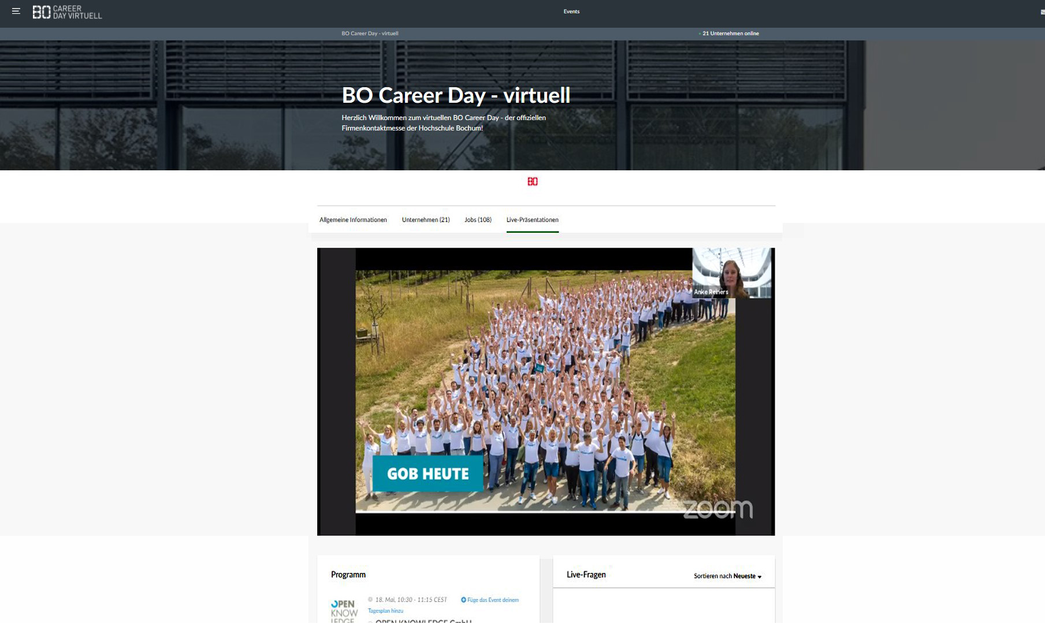1045x623 pixels.
Task: Open the Sortieren nach Neueste dropdown
Action: (x=728, y=576)
